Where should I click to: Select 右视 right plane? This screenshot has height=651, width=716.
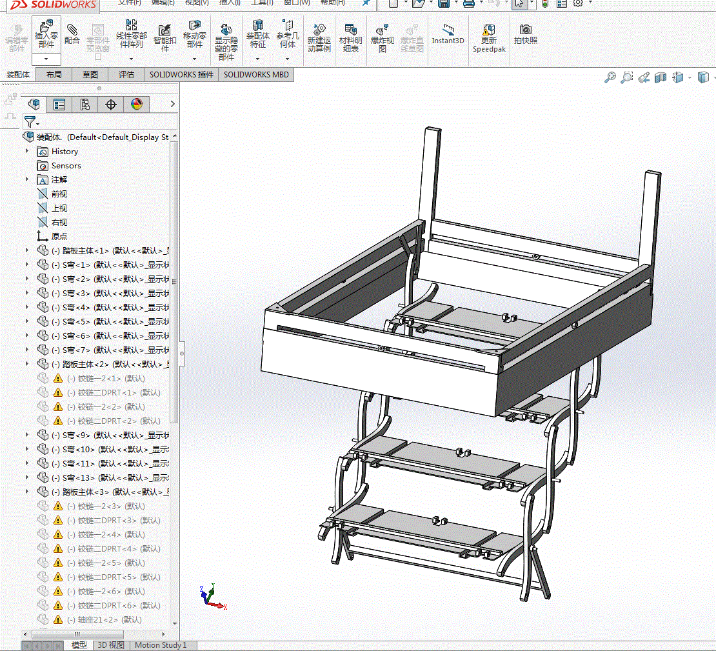pyautogui.click(x=59, y=222)
